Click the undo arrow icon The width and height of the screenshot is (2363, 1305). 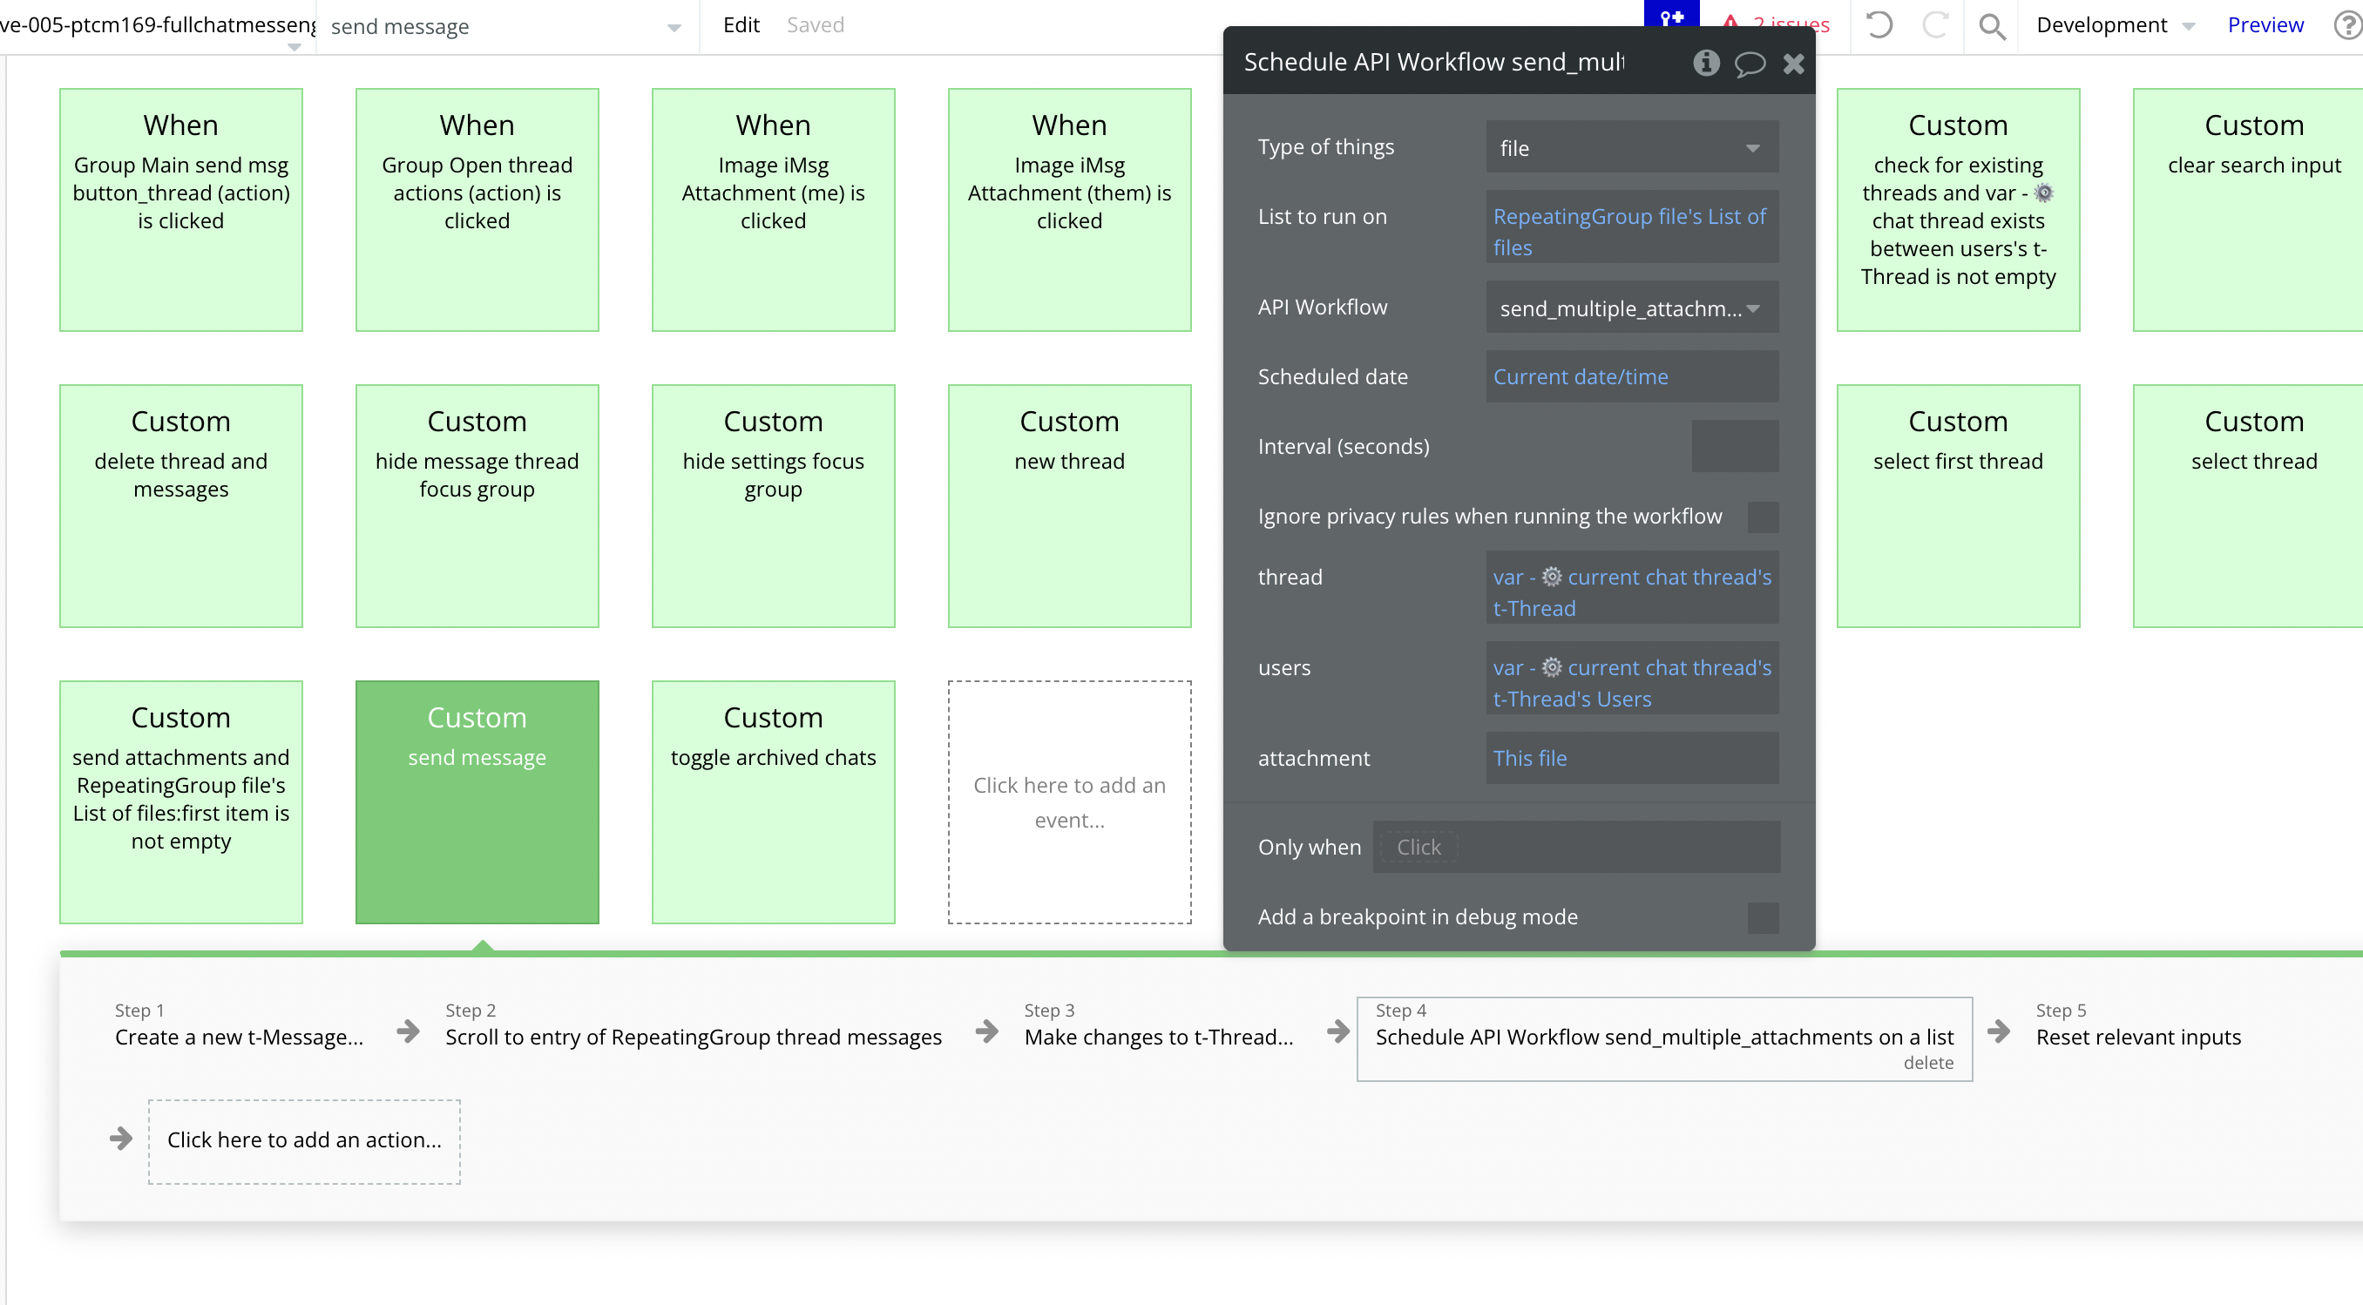[1879, 24]
